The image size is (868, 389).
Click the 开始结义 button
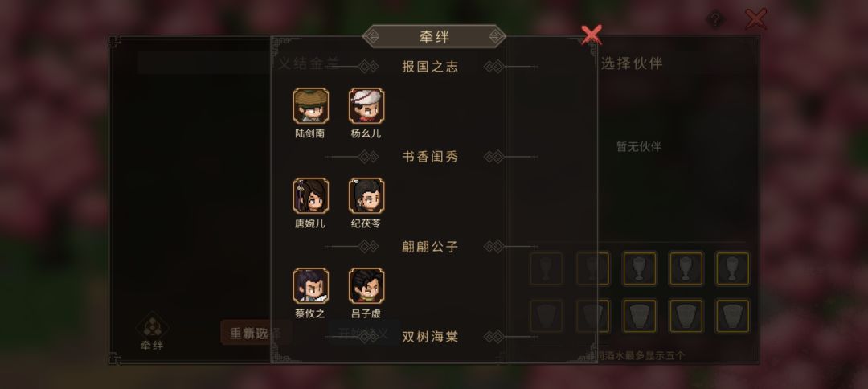(x=364, y=333)
